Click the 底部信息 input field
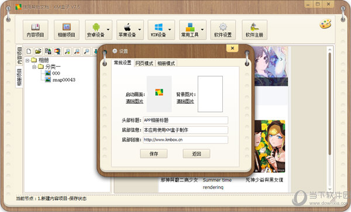Image resolution: width=351 pixels, height=212 pixels. tap(185, 130)
